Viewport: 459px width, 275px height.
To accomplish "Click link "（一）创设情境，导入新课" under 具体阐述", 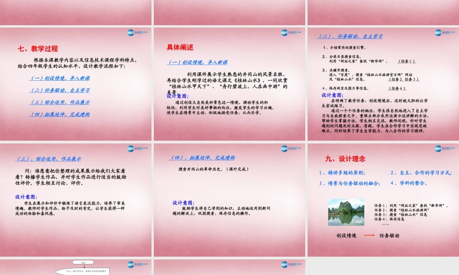I will click(197, 62).
